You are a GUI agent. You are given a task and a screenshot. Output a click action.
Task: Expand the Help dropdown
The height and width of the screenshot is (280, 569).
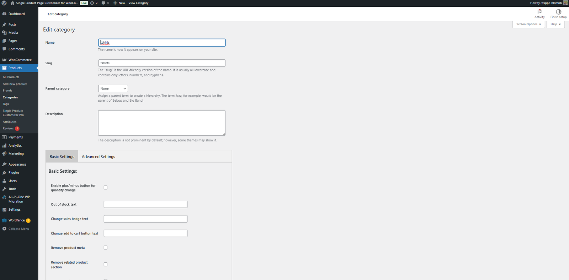coord(555,24)
